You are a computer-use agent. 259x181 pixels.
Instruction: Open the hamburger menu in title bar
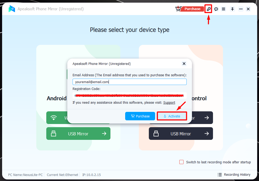(224, 9)
